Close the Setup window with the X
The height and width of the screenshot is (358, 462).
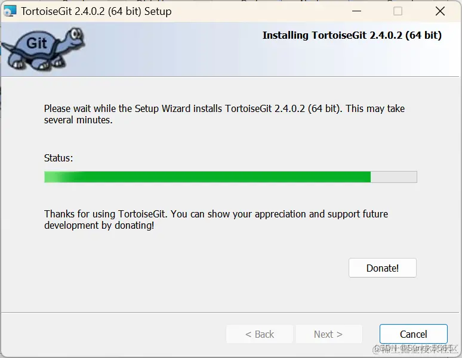pos(440,11)
